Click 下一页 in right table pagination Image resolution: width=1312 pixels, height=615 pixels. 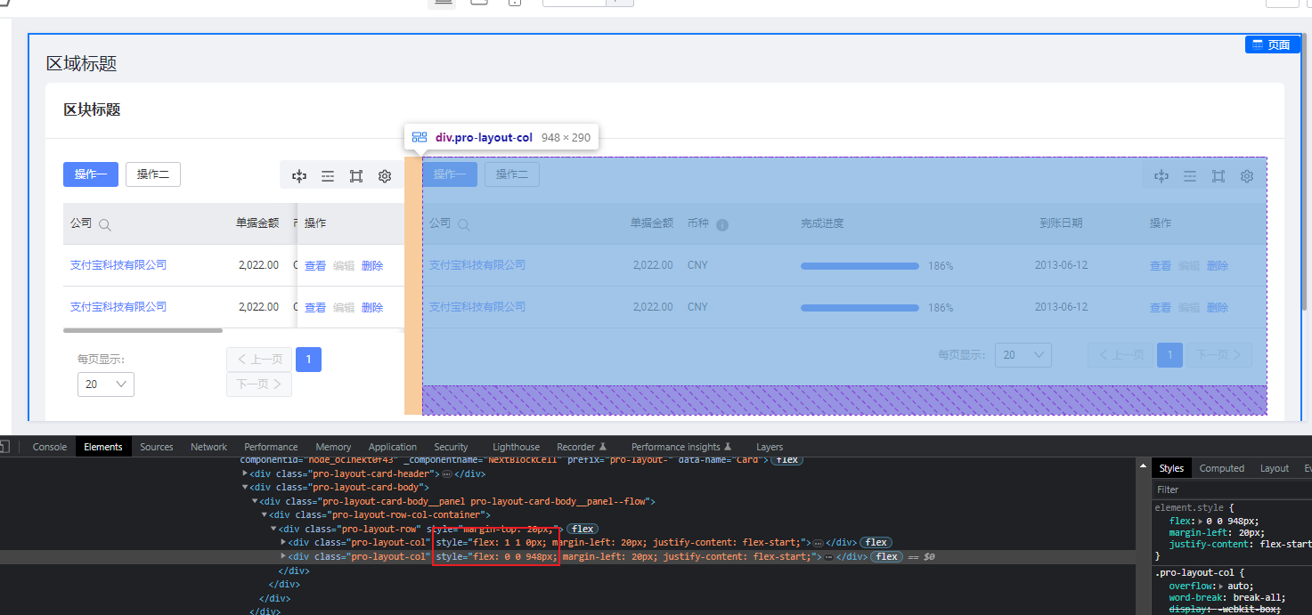point(1219,355)
